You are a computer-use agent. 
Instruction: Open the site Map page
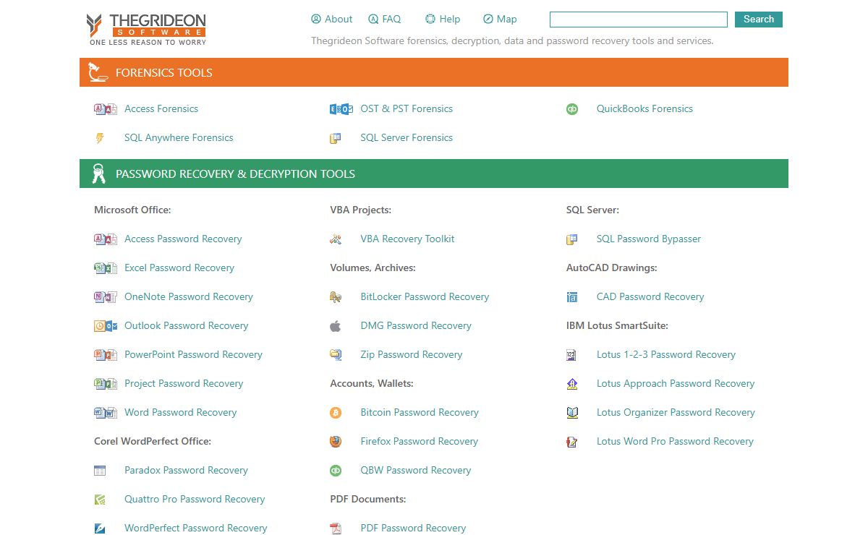[500, 20]
